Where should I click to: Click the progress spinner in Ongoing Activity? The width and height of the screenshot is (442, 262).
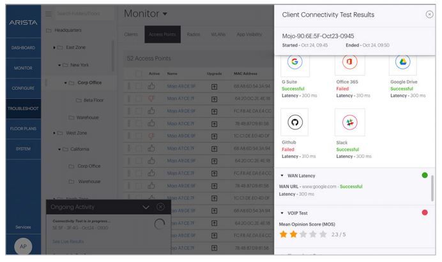[160, 224]
